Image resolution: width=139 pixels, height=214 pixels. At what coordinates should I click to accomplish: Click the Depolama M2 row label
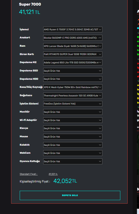[x=28, y=62]
